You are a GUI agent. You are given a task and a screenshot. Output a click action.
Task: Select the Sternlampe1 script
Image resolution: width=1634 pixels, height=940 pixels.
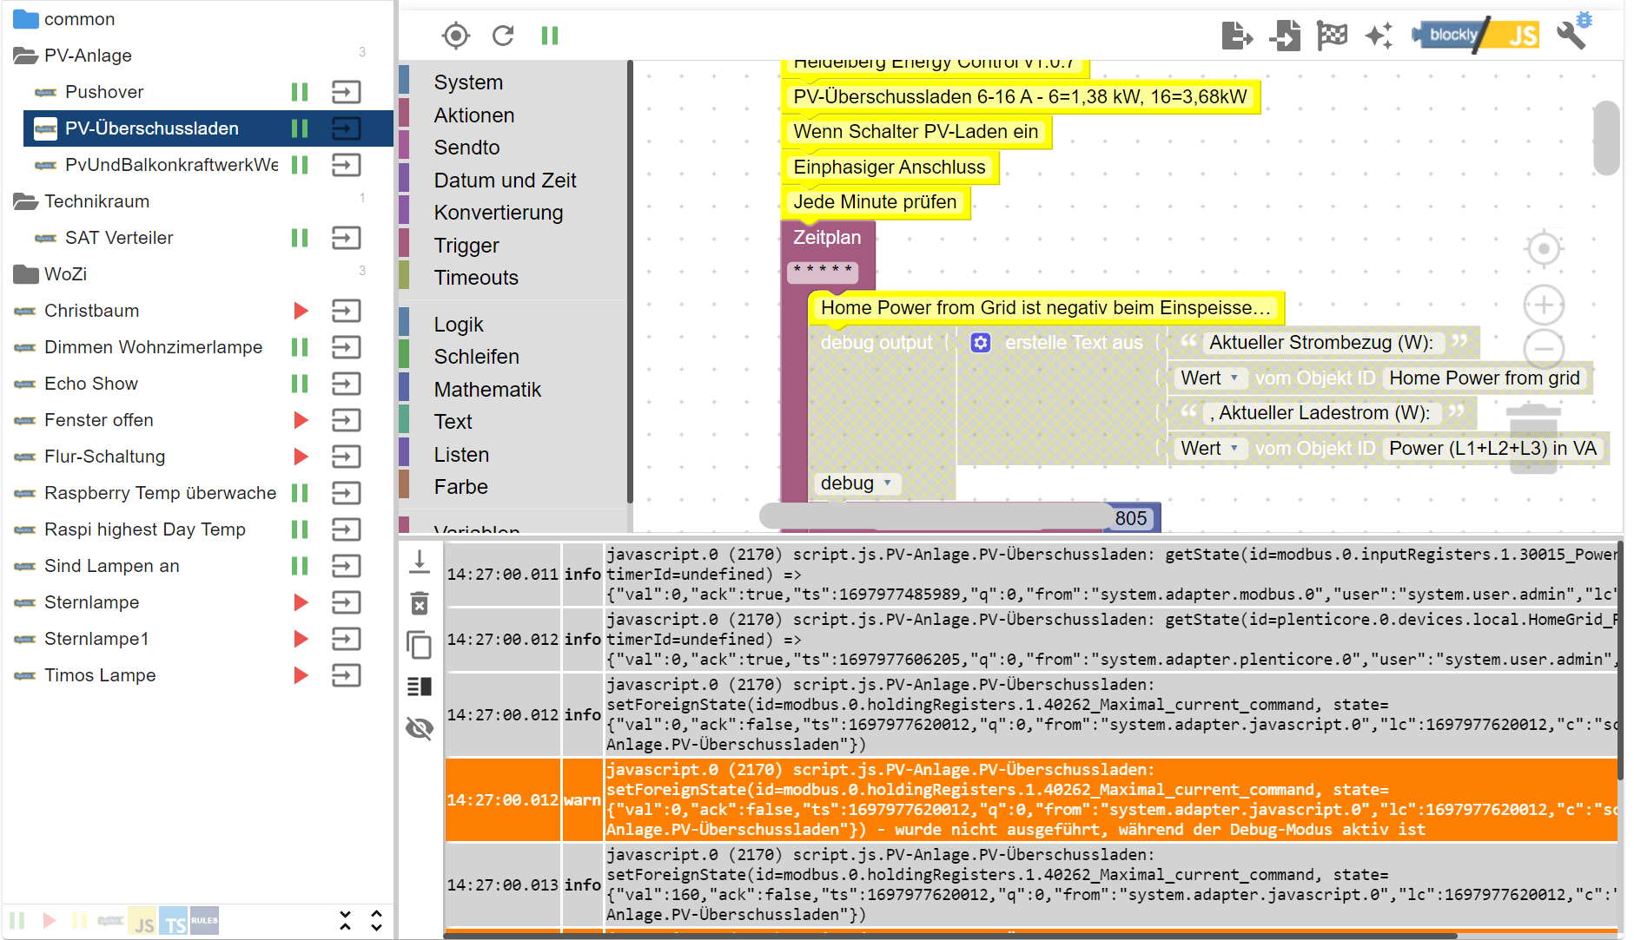tap(96, 639)
